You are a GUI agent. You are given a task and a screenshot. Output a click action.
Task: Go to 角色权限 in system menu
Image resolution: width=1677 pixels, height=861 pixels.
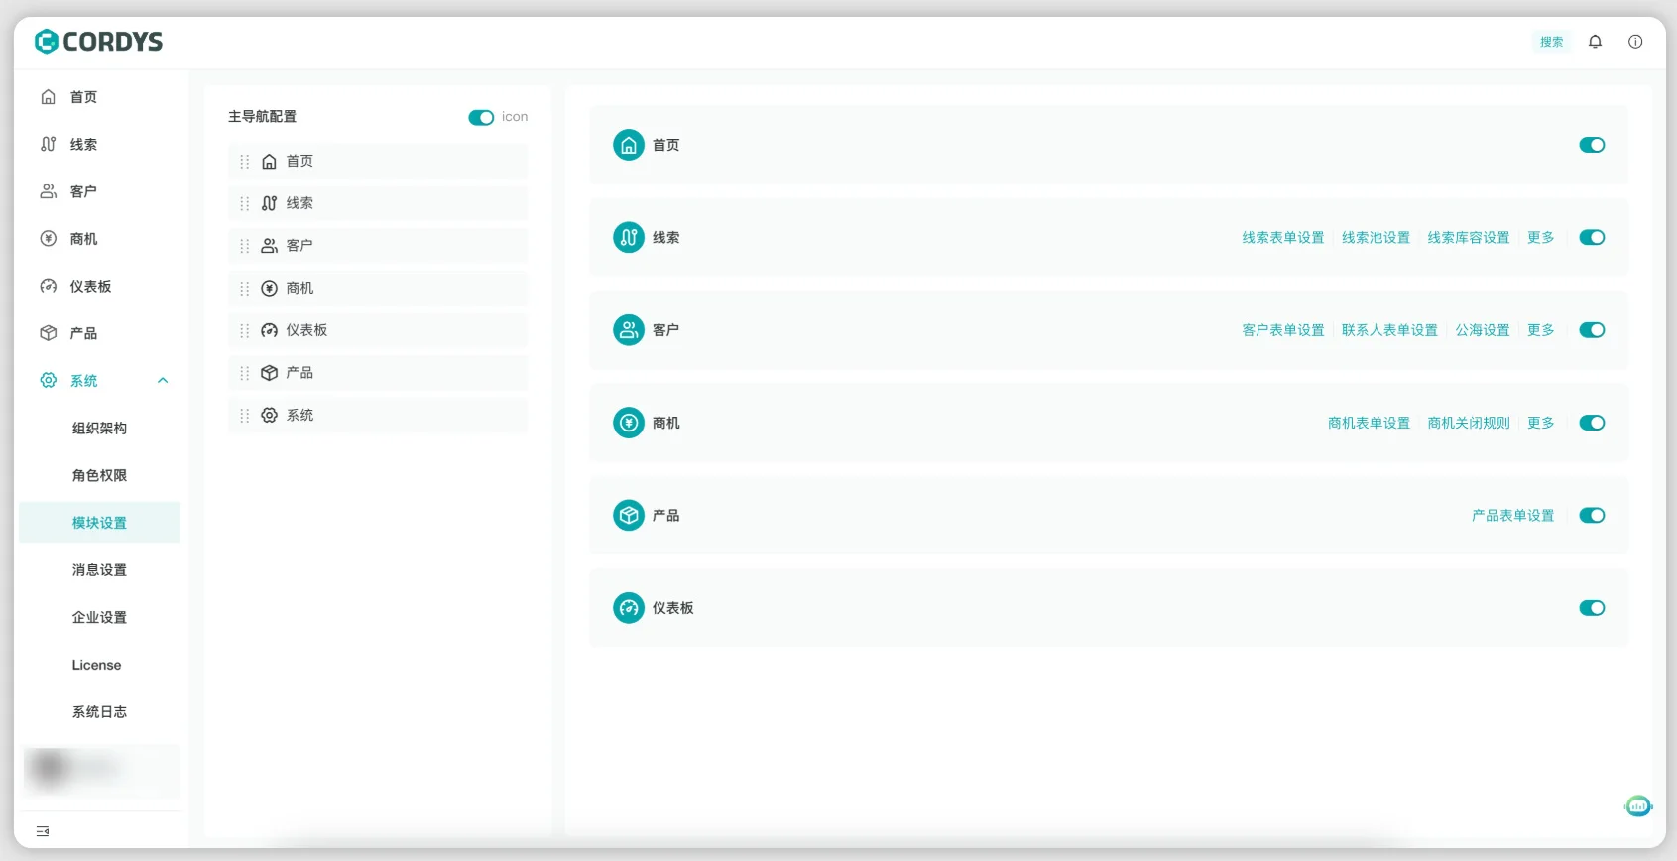(x=99, y=475)
